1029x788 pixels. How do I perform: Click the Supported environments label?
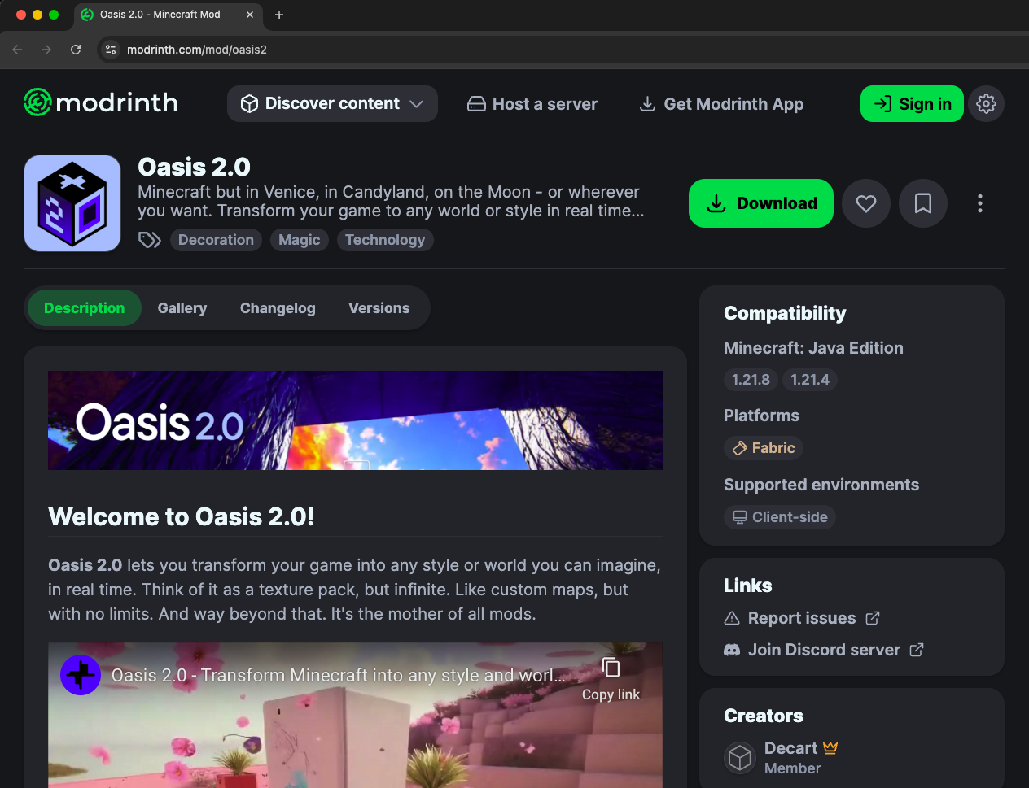point(821,485)
